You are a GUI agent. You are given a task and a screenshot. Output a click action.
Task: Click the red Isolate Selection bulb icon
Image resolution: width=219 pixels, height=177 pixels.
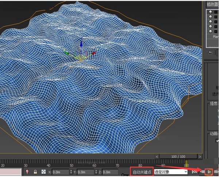pos(27,172)
